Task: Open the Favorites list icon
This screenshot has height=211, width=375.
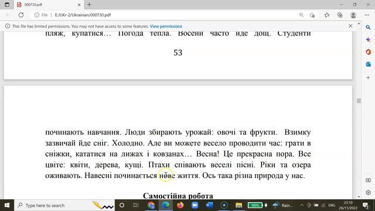Action: point(327,15)
